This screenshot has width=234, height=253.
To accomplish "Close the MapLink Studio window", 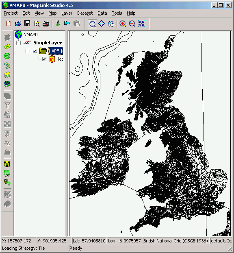I will coord(228,5).
